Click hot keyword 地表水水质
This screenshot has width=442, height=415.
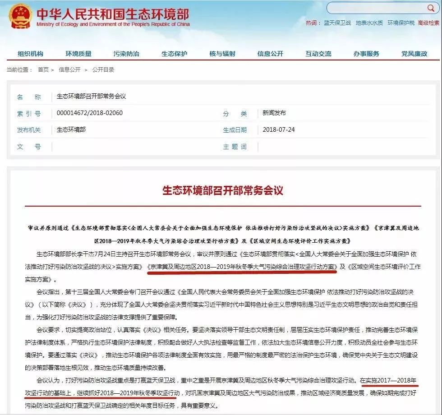(x=369, y=23)
